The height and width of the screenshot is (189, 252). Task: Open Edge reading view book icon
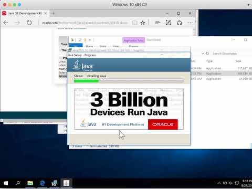coord(134,23)
